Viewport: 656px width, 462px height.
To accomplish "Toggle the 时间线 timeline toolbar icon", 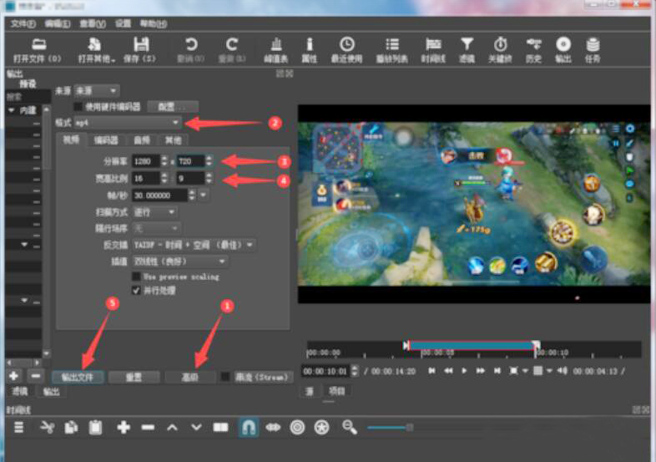I will pos(433,50).
